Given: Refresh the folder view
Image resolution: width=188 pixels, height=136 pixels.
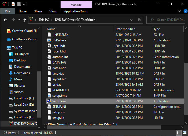Looking at the screenshot, I should click(139, 20).
